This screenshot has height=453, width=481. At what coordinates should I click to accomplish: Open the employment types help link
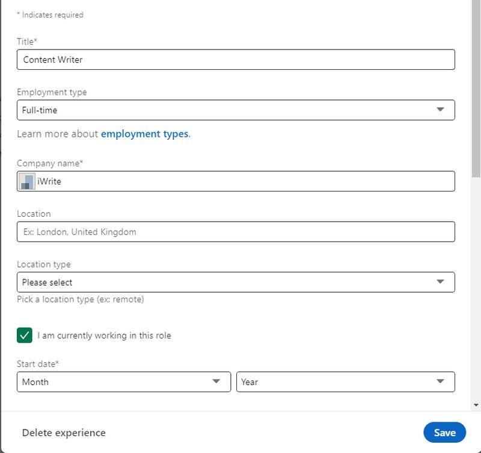click(x=144, y=134)
